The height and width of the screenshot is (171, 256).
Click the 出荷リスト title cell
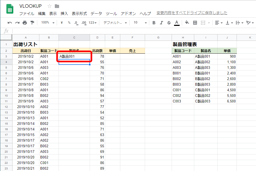[26, 44]
